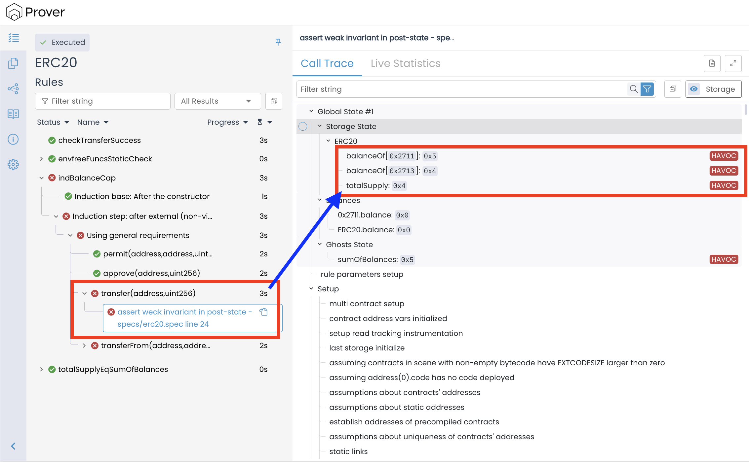Click the pin icon in Rules panel
This screenshot has height=462, width=749.
click(278, 42)
